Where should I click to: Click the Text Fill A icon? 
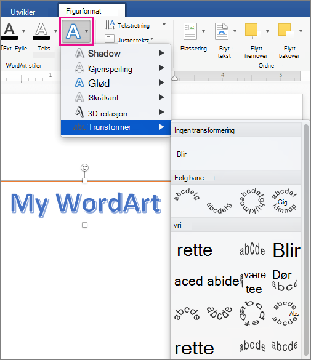tap(9, 29)
